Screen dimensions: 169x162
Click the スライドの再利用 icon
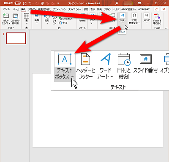pyautogui.click(x=15, y=16)
